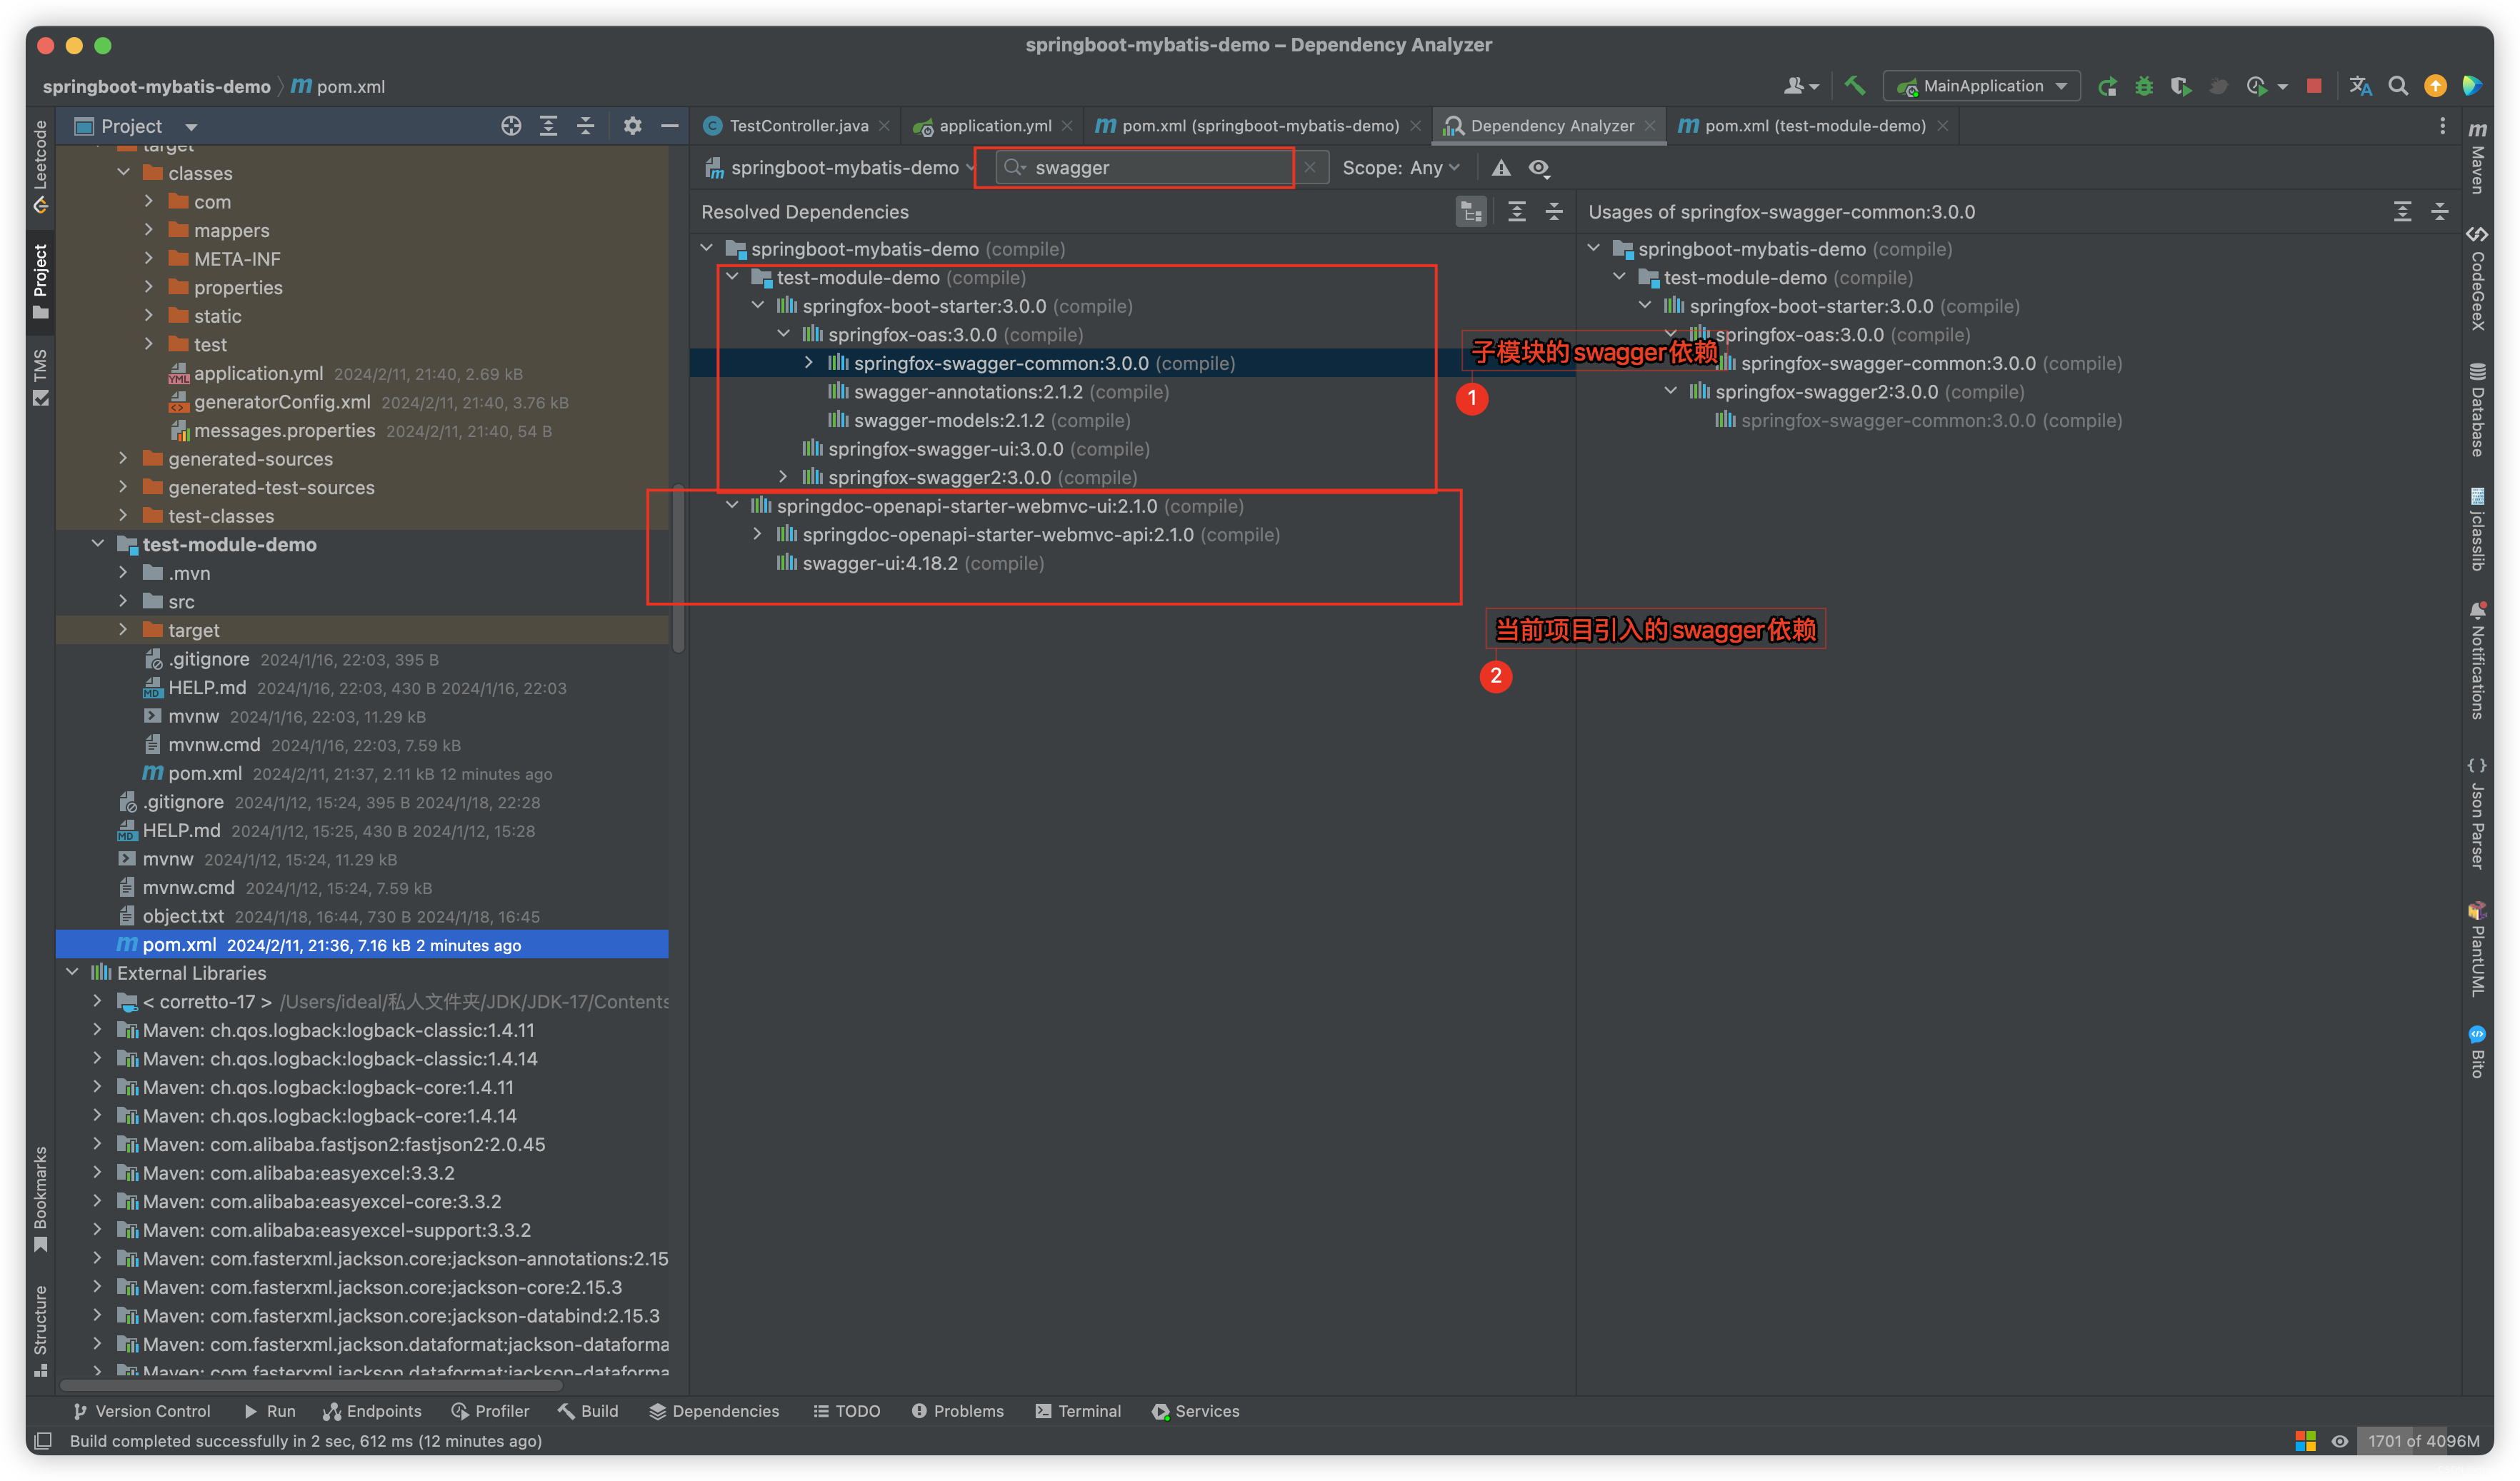Image resolution: width=2520 pixels, height=1481 pixels.
Task: Open the Terminal tool window
Action: click(1078, 1411)
